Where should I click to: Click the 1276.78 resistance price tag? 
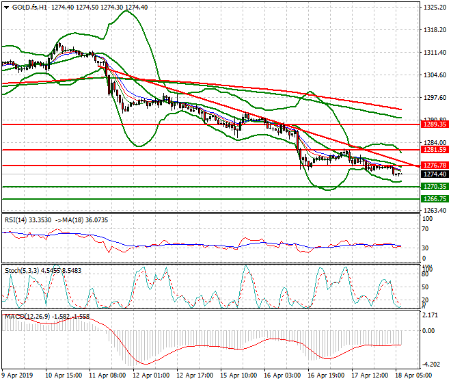coord(434,166)
